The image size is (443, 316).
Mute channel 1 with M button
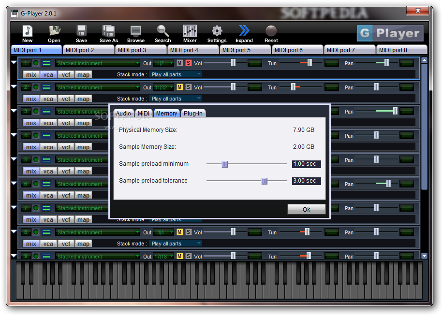[x=180, y=63]
